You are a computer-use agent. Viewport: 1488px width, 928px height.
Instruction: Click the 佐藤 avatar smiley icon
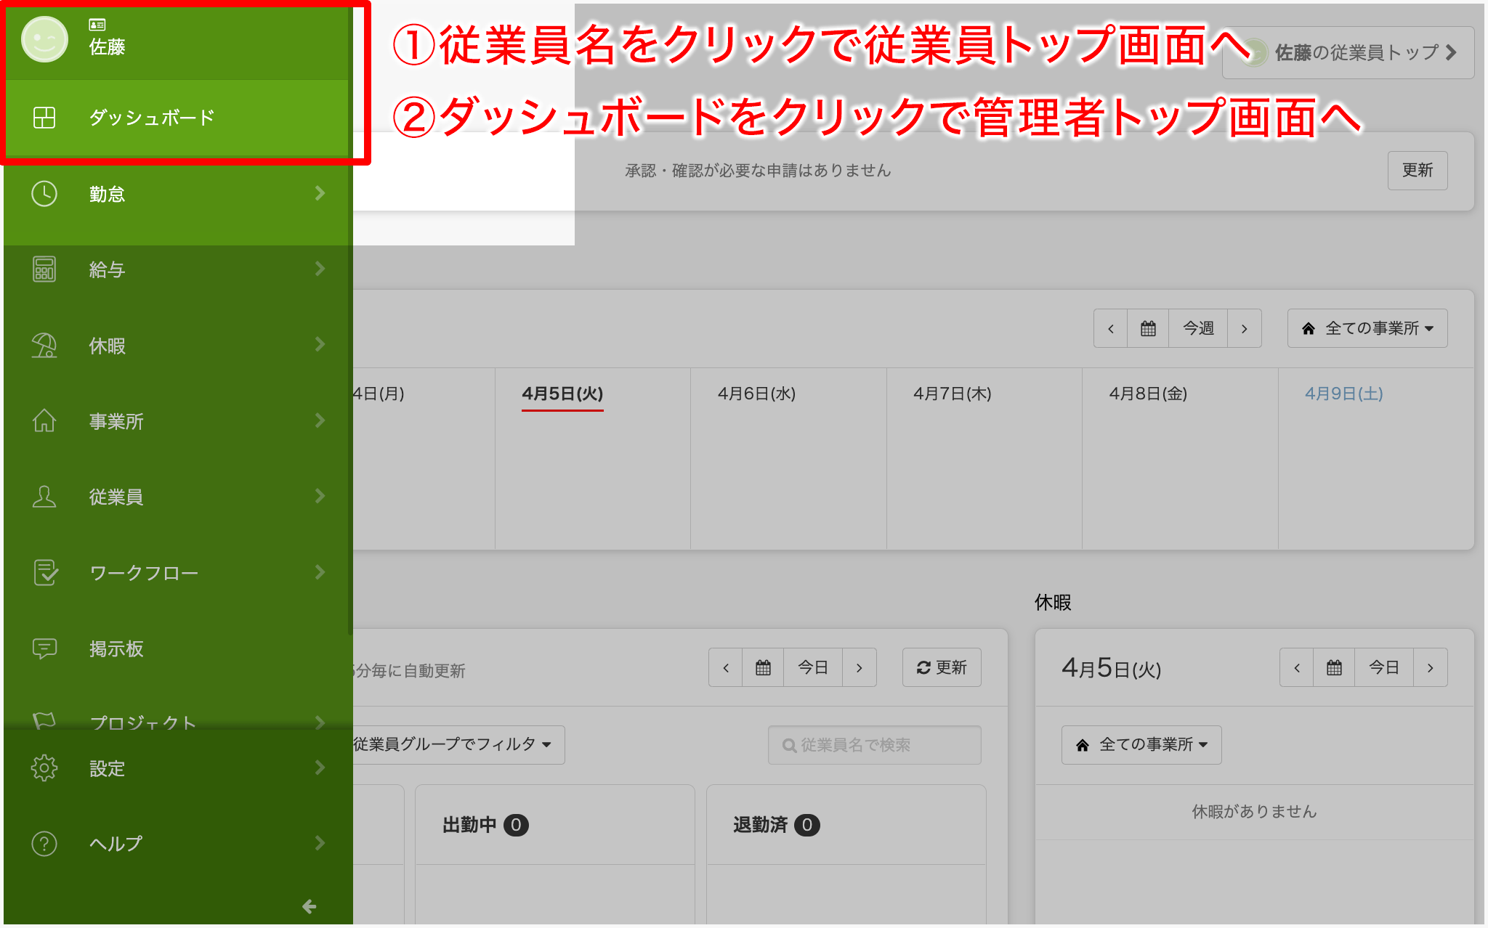click(x=44, y=39)
